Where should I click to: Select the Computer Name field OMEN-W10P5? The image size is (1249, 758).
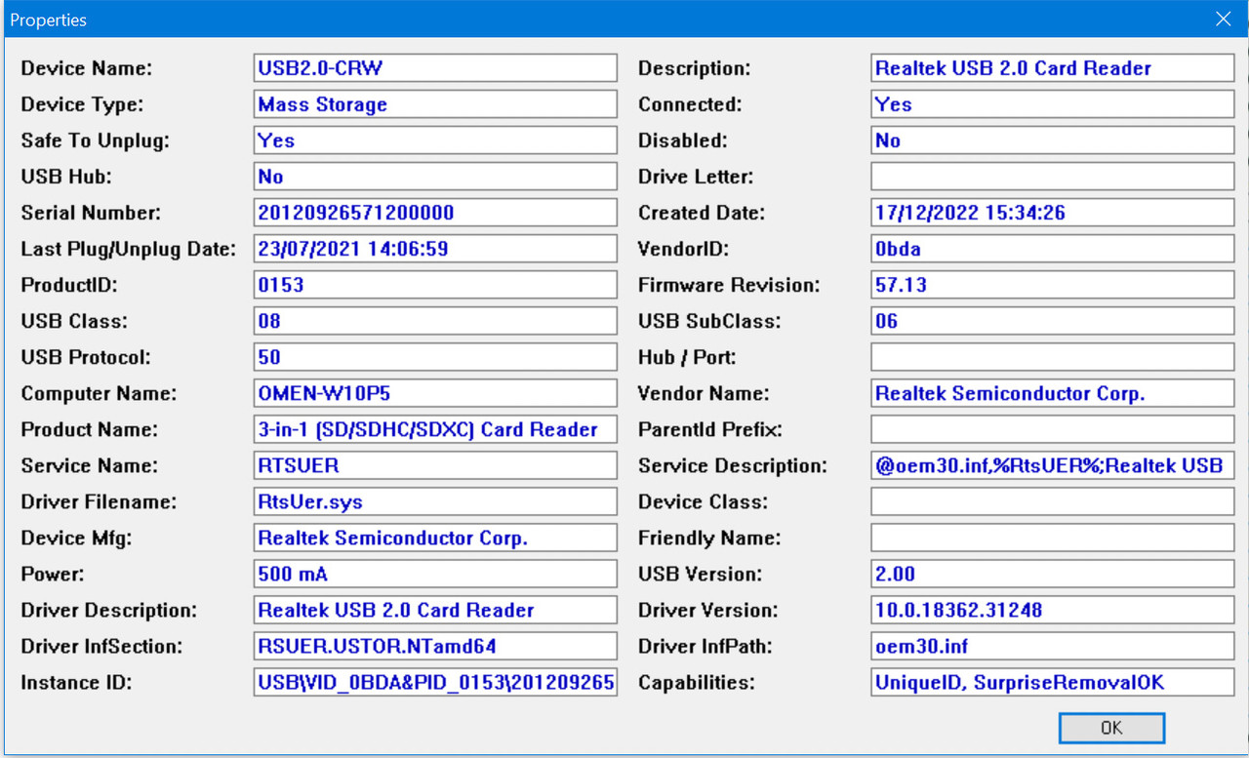(435, 393)
